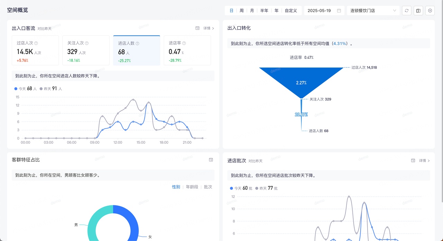Select the 年龄段 tab

pos(192,187)
